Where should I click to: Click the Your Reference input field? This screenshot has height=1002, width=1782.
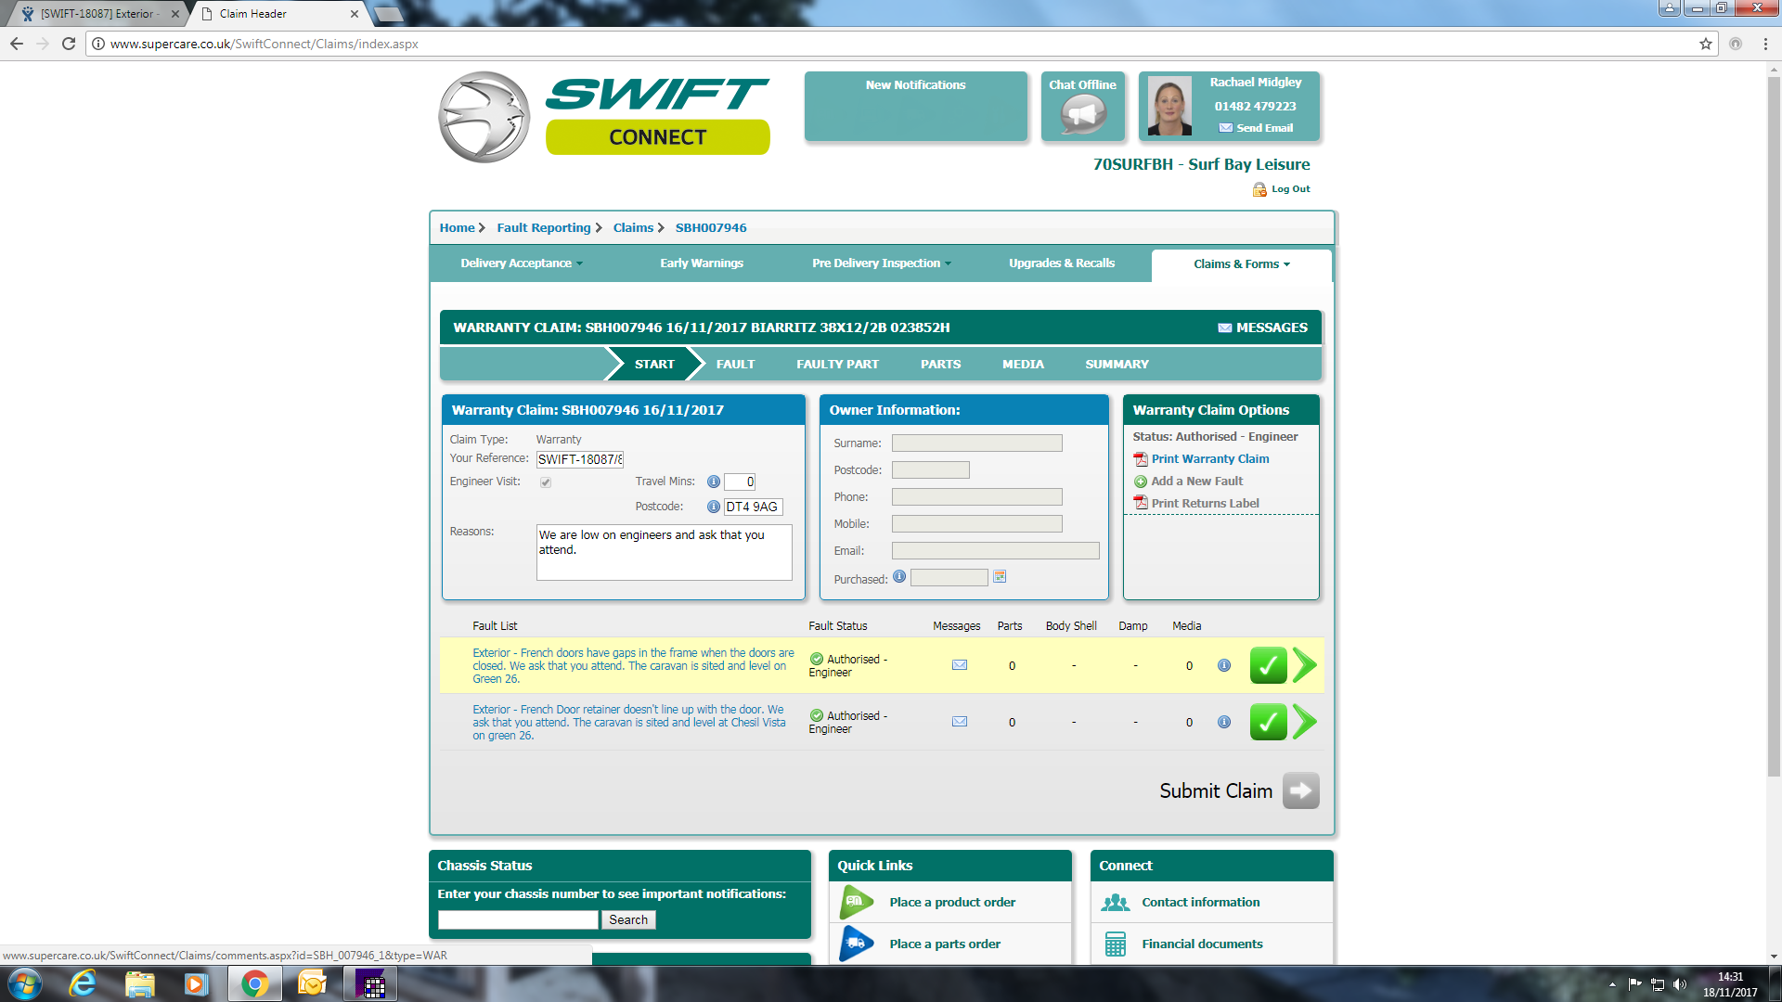[580, 459]
